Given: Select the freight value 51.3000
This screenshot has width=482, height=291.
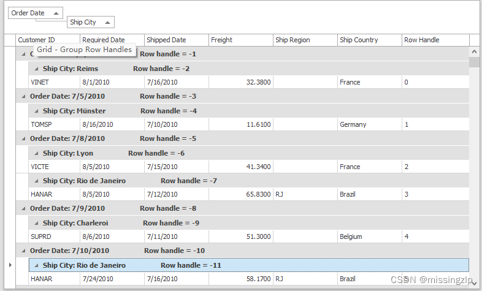Looking at the screenshot, I should coord(240,236).
